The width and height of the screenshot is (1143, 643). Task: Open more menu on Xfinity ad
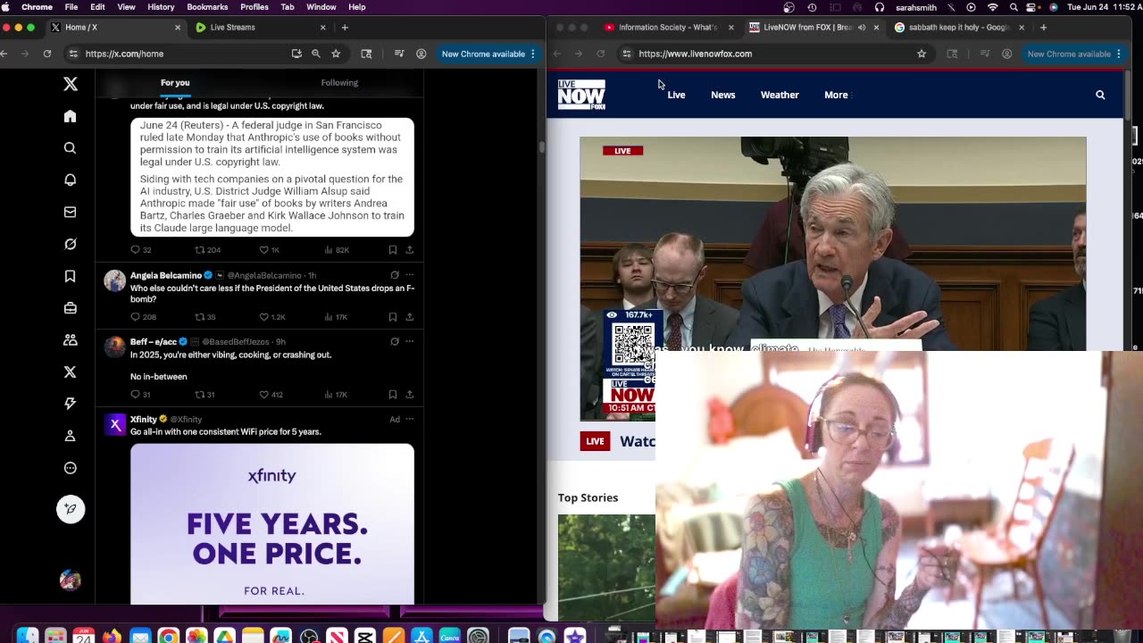pos(410,419)
